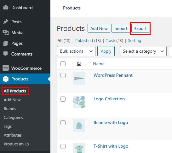Viewport: 172px width, 153px height.
Task: Open the T-Shirt with Logo link
Action: point(111,146)
